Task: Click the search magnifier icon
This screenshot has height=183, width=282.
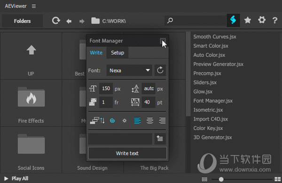Action: [x=170, y=21]
